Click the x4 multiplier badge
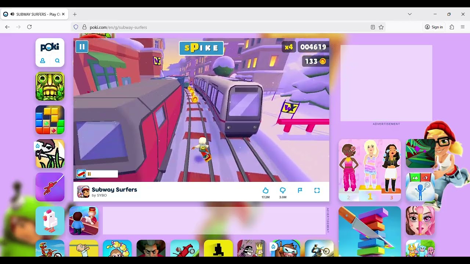 pos(289,47)
